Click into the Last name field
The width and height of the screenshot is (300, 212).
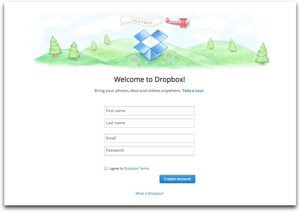pos(149,123)
